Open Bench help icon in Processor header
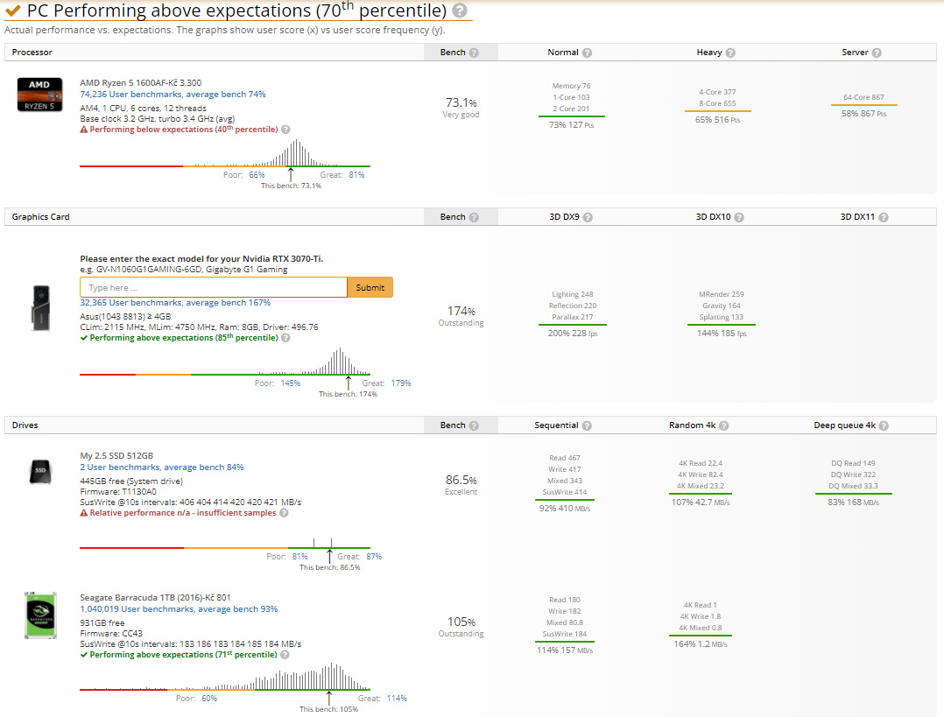Image resolution: width=944 pixels, height=717 pixels. tap(474, 53)
